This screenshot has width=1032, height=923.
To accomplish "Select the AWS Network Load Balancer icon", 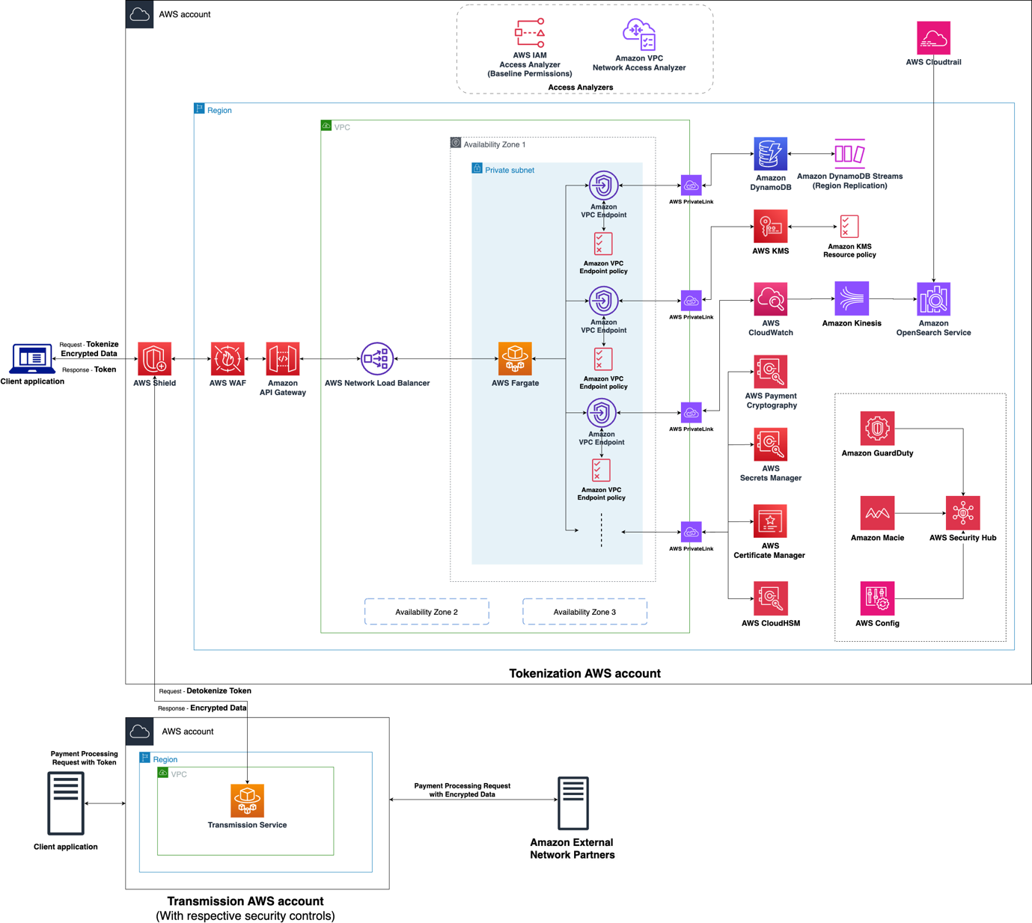I will [x=377, y=359].
